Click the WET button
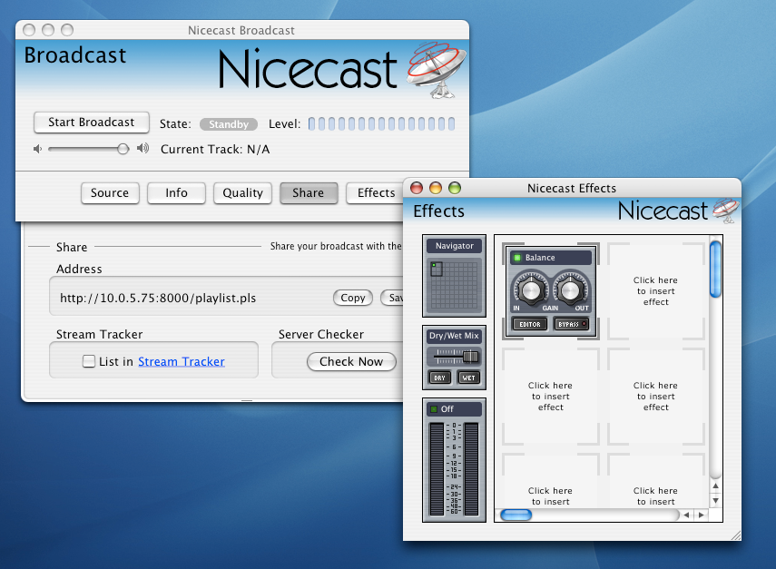The image size is (776, 569). coord(468,378)
